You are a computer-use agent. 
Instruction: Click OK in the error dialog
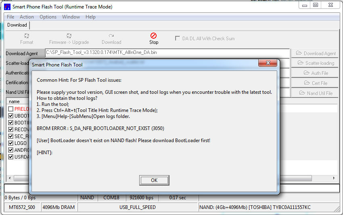[154, 180]
